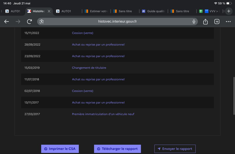Open the Guide qualité tab
The height and width of the screenshot is (154, 235).
pos(153,11)
